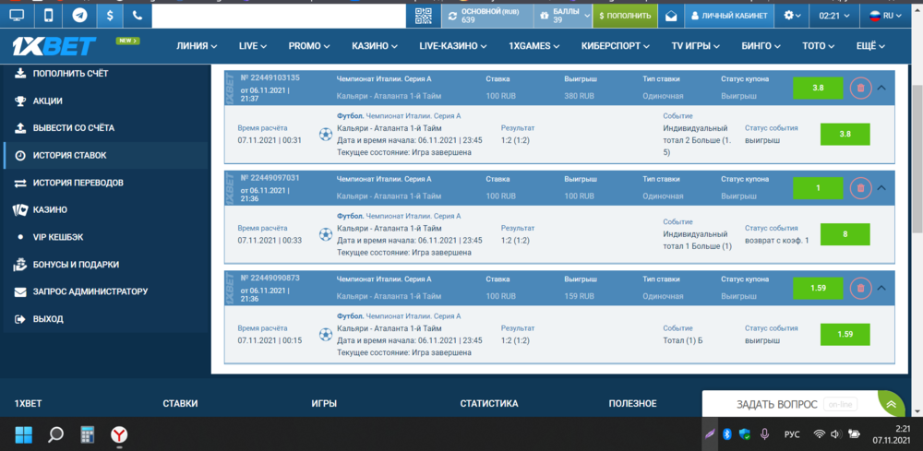Open the LIVE menu
Screen dimensions: 923x451
coord(253,46)
